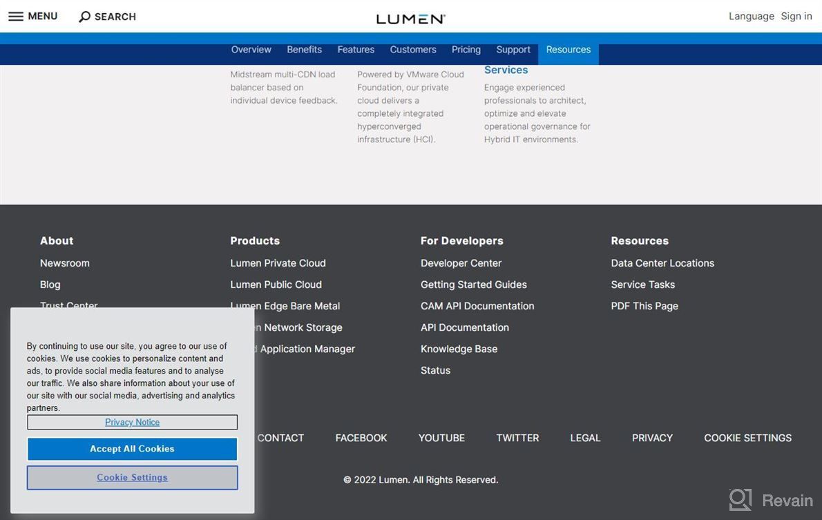Image resolution: width=822 pixels, height=520 pixels.
Task: Open the LEGAL footer link
Action: 585,439
